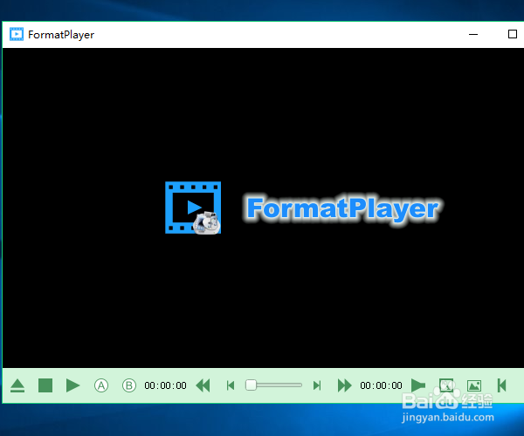Click the FormatPlayer film logo in the video area
Viewport: 524px width, 436px height.
click(193, 208)
